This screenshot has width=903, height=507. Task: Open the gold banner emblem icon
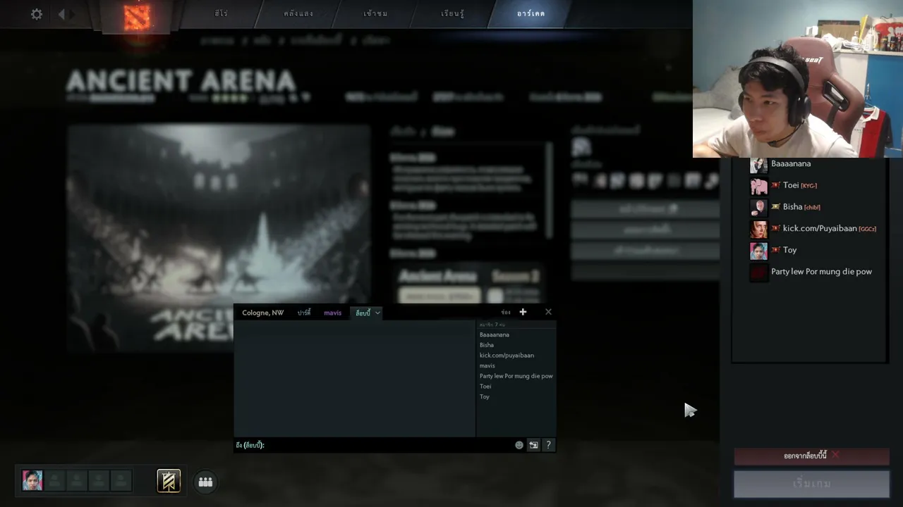(x=169, y=481)
